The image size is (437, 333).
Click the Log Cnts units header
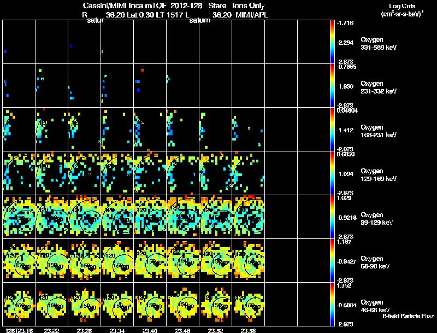(x=402, y=10)
